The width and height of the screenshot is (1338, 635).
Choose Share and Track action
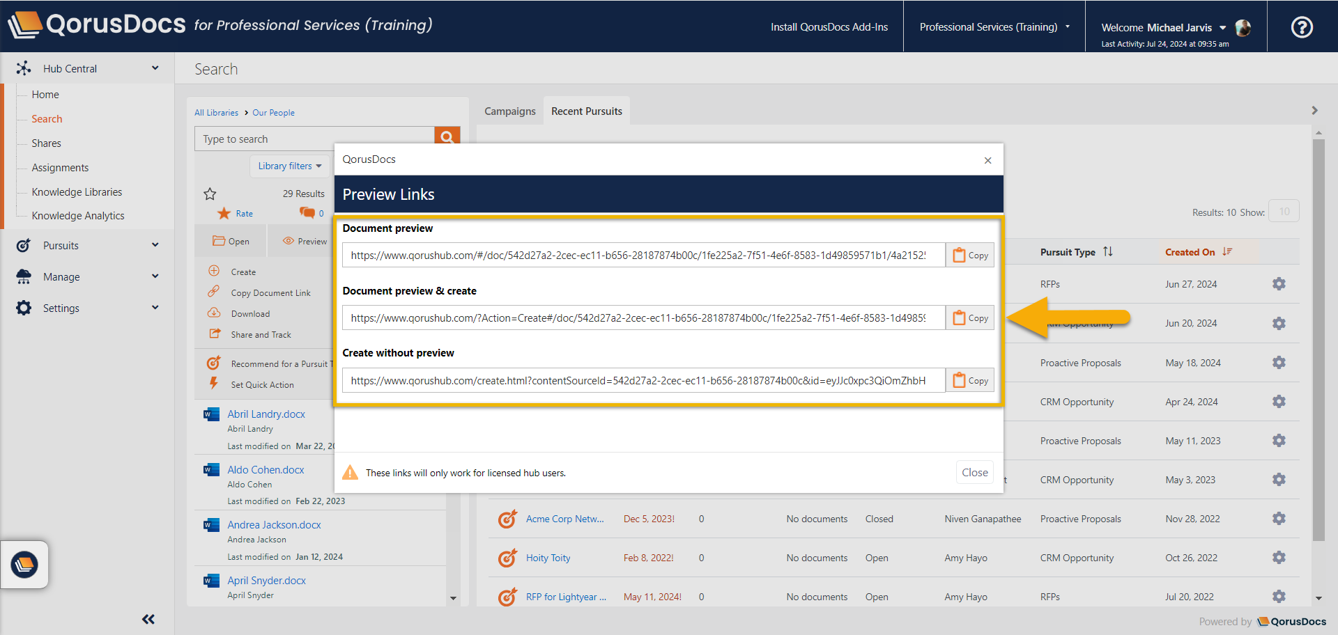pos(261,334)
